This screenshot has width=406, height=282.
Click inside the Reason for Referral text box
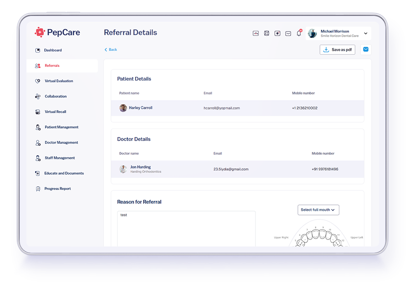point(186,228)
